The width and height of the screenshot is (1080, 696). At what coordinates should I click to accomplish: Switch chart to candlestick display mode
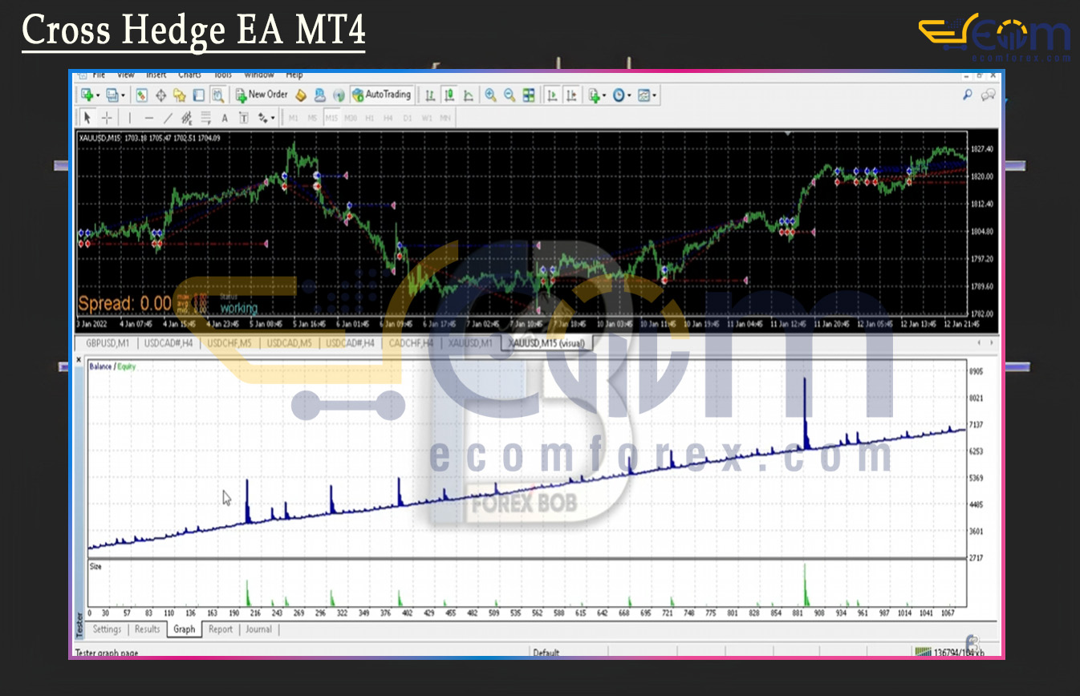449,95
